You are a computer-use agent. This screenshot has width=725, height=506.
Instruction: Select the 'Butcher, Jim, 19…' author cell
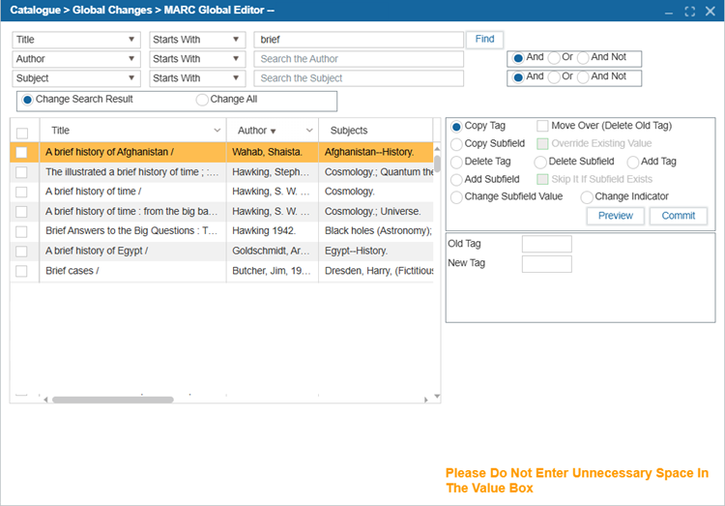[273, 271]
